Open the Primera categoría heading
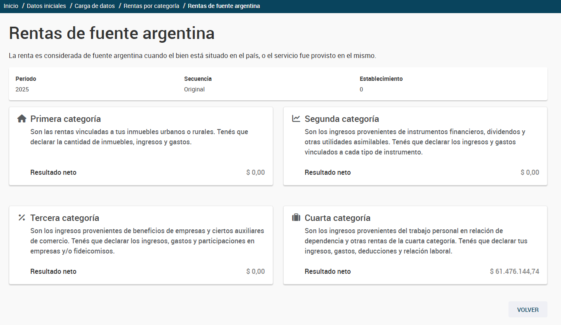 click(x=66, y=119)
